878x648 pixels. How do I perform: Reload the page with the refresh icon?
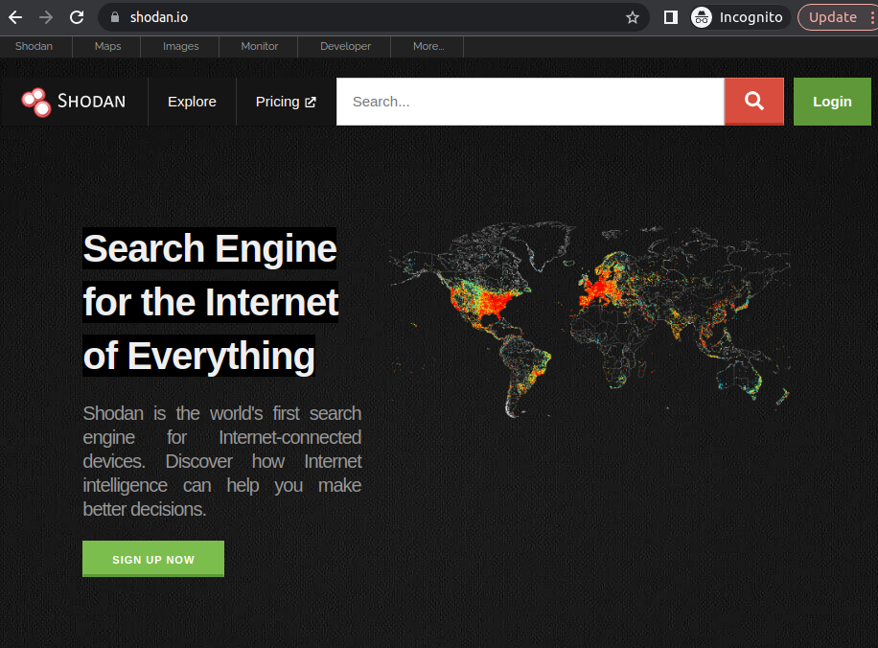tap(77, 17)
